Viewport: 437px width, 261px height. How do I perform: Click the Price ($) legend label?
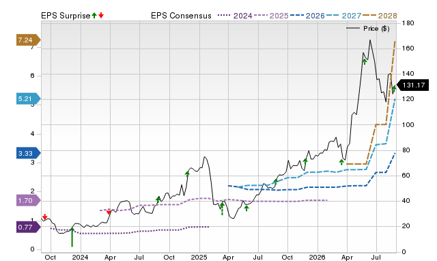click(x=376, y=29)
